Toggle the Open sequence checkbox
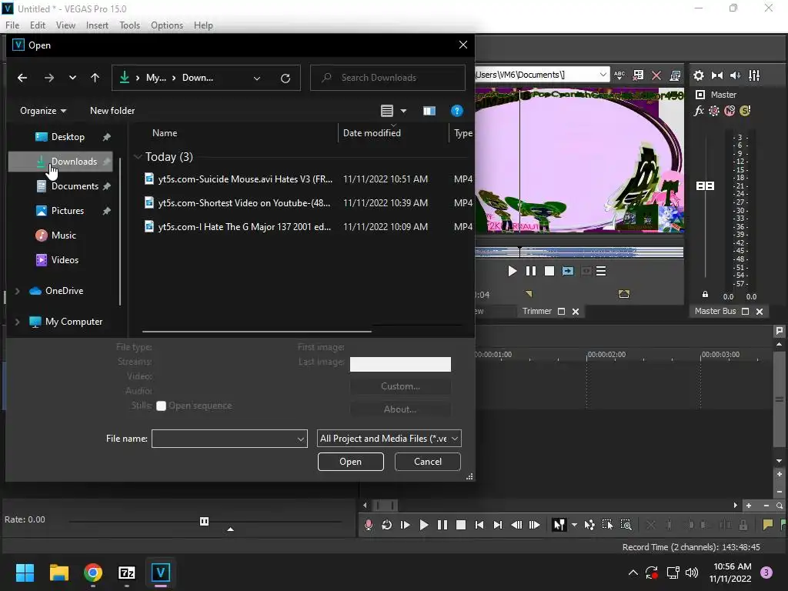This screenshot has height=591, width=788. pyautogui.click(x=162, y=406)
